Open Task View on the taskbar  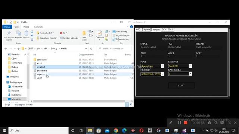tap(81, 131)
